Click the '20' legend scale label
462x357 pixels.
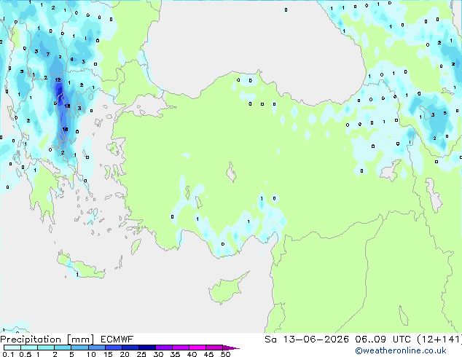pos(125,354)
